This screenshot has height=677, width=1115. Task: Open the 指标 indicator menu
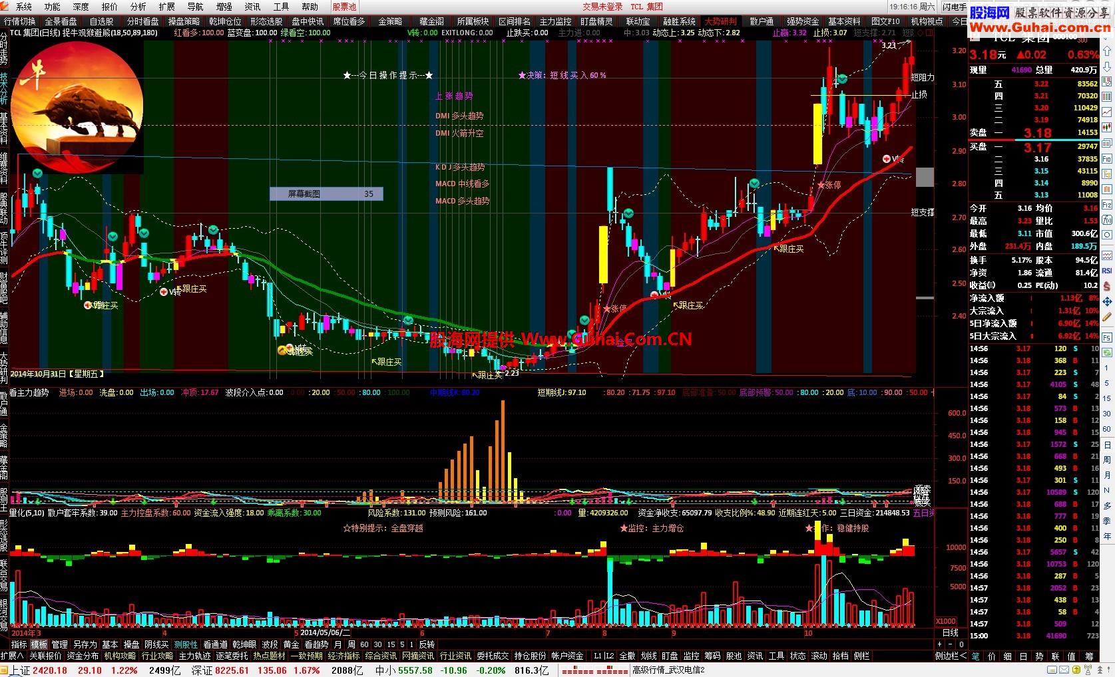tap(19, 644)
